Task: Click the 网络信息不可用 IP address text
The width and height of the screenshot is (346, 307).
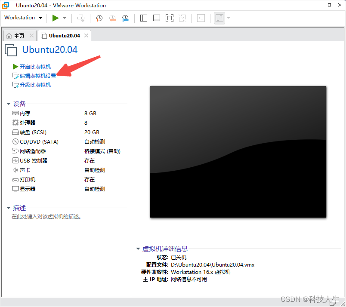Action: (x=189, y=279)
